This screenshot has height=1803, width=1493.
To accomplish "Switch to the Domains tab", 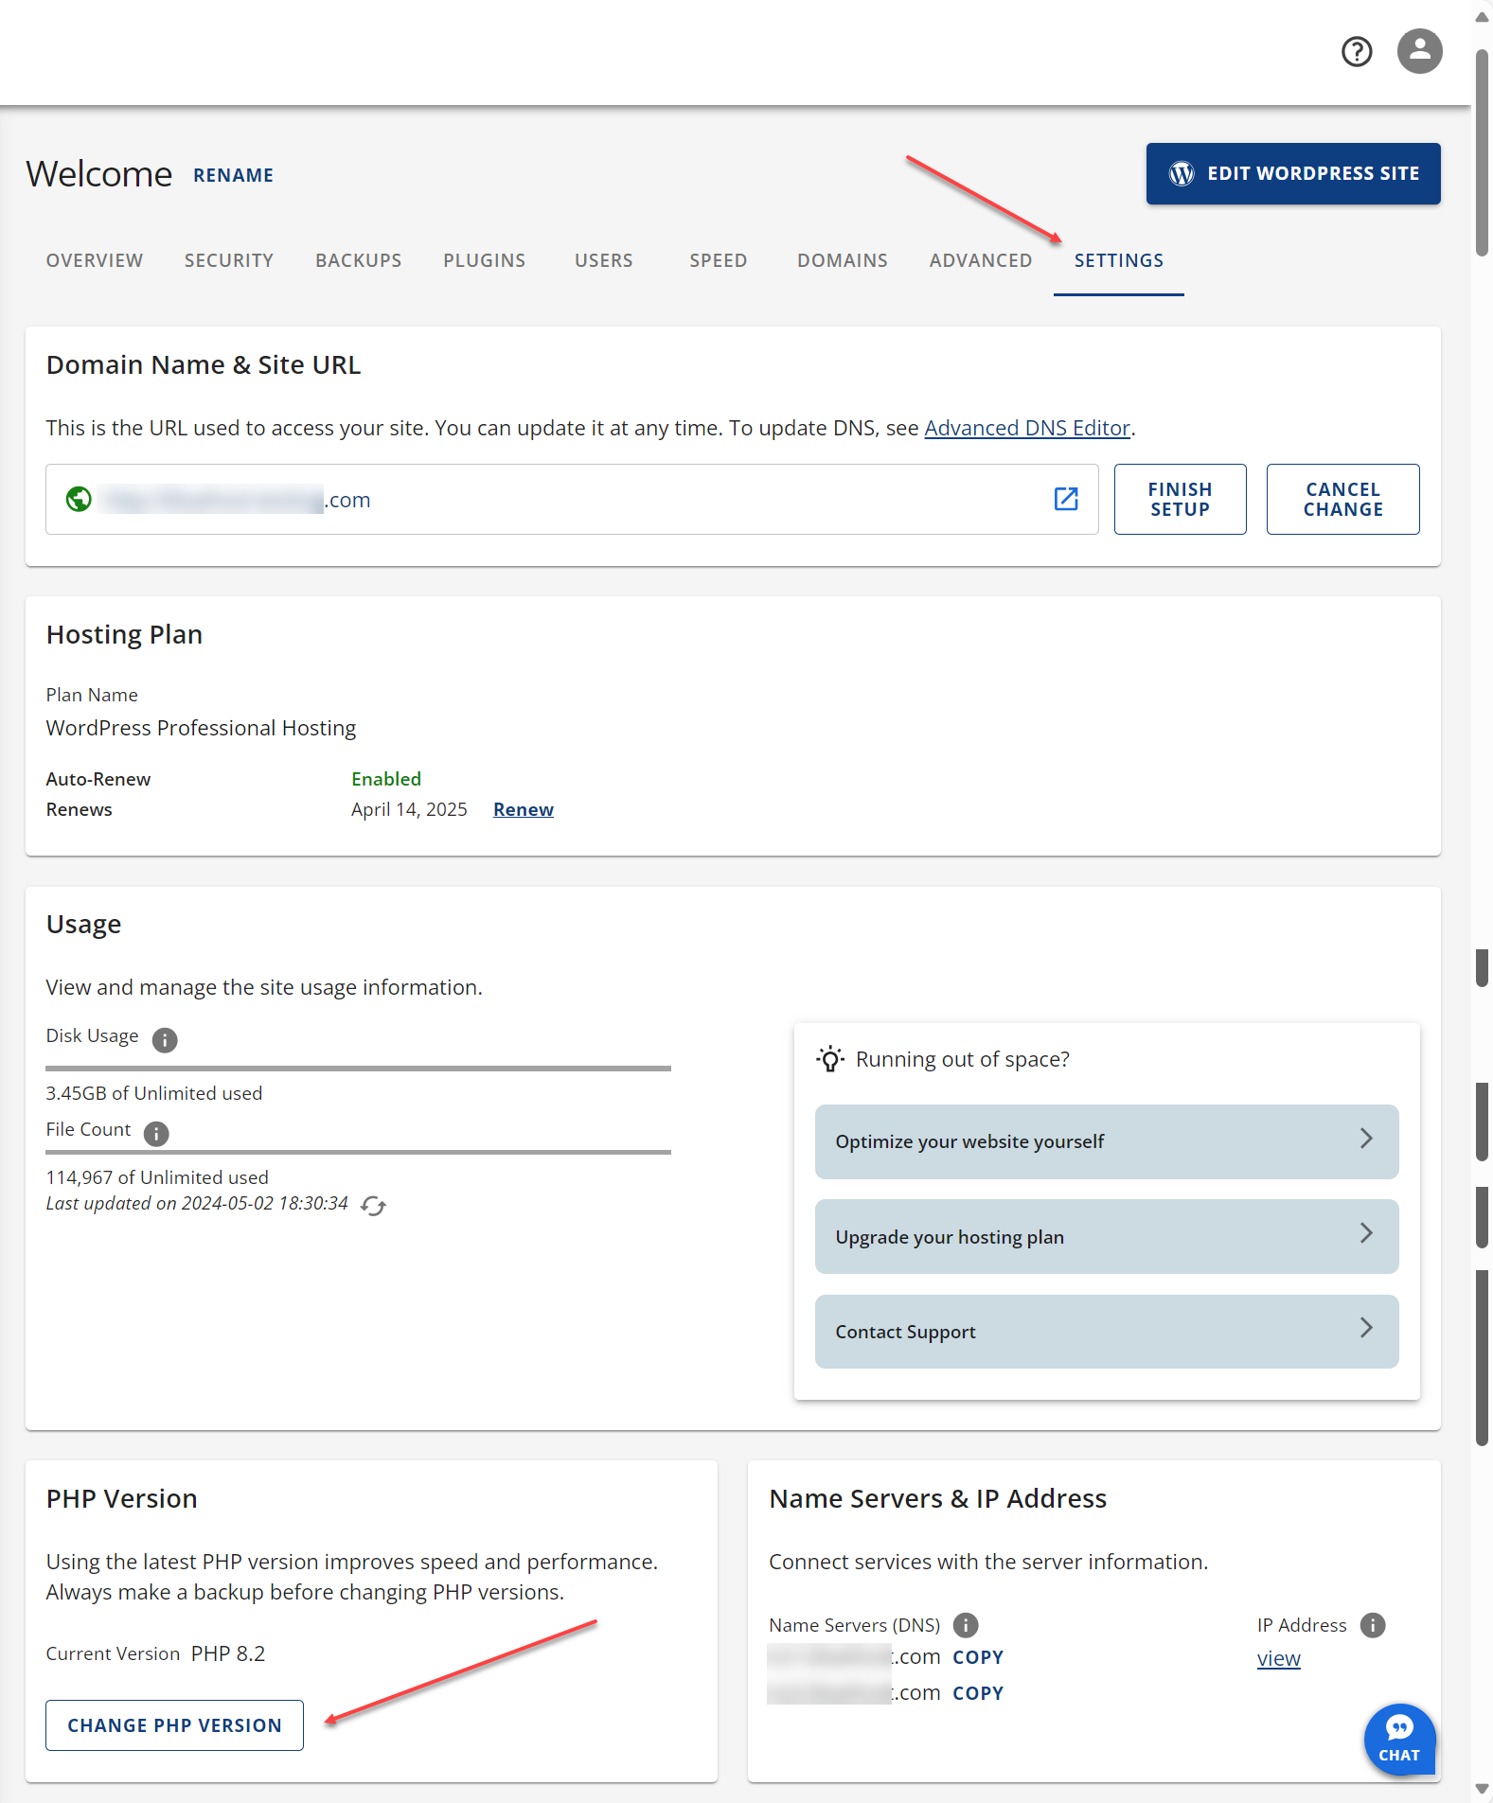I will [x=843, y=260].
